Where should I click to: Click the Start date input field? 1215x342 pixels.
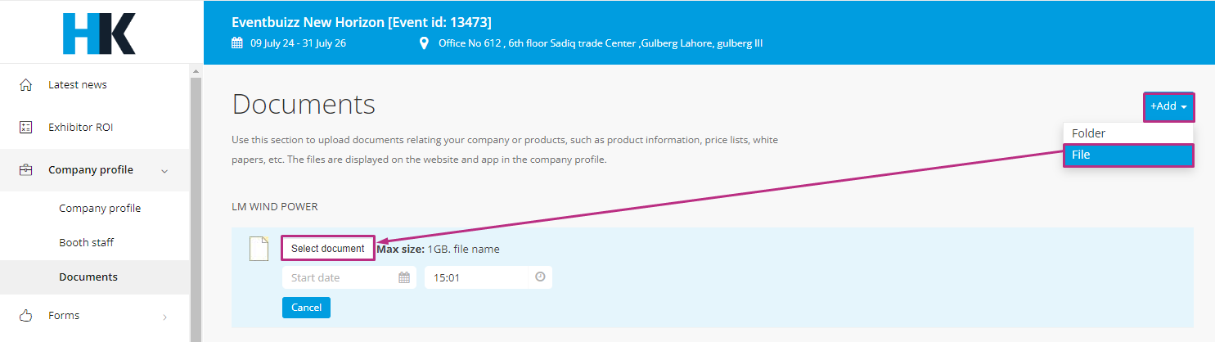pyautogui.click(x=349, y=277)
